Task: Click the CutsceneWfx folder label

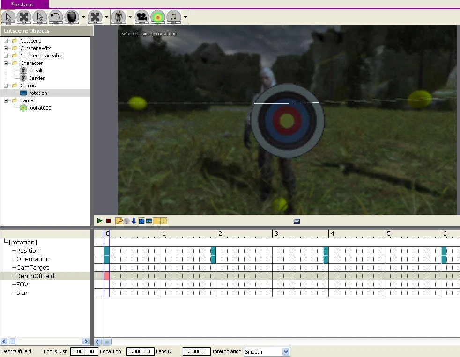Action: [35, 48]
